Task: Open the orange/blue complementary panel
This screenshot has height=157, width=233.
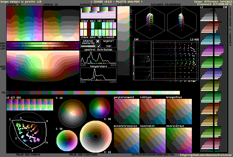Action: [x=179, y=112]
